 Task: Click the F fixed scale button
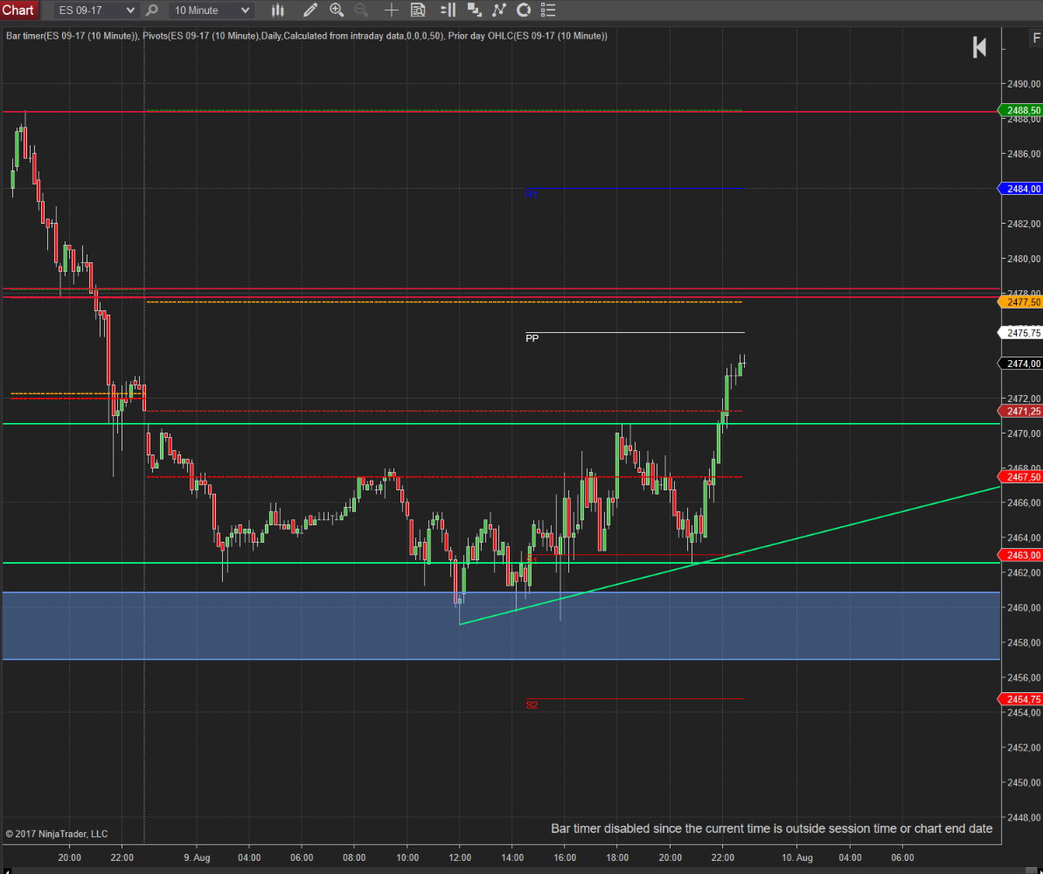pyautogui.click(x=1036, y=38)
